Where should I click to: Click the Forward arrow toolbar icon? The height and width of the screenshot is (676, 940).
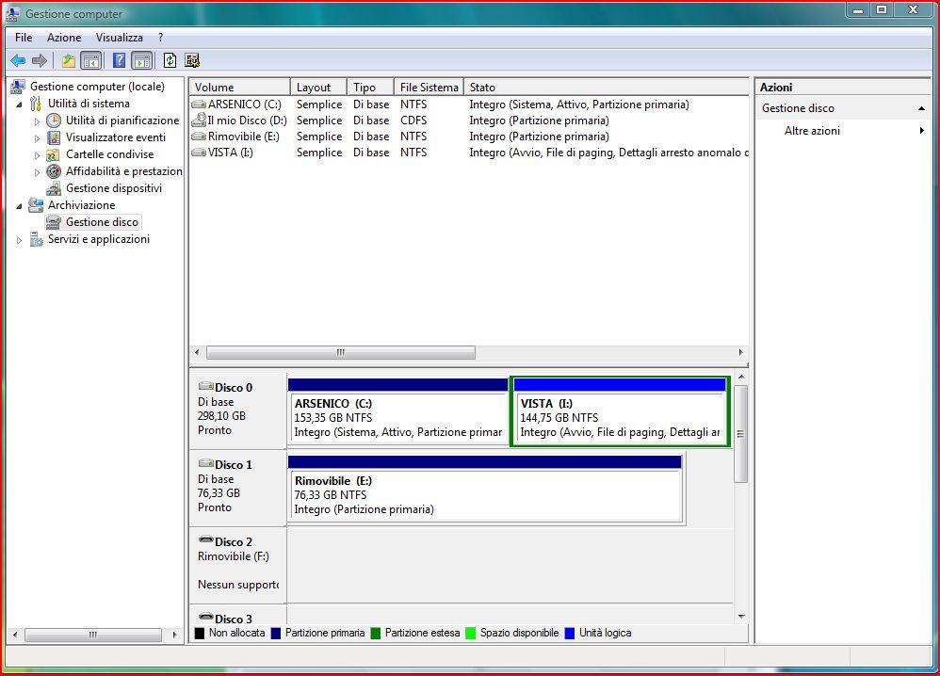[40, 60]
